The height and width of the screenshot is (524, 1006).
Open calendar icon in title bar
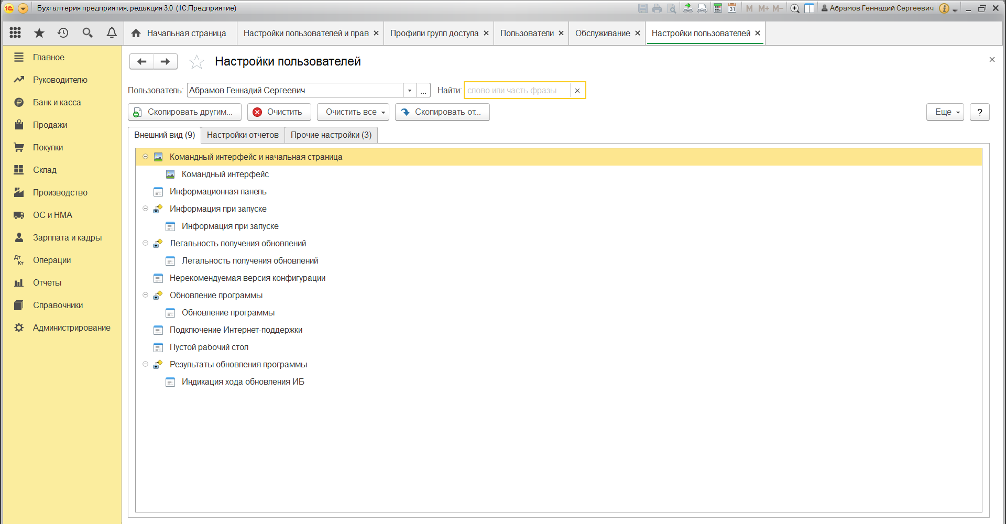pos(732,8)
